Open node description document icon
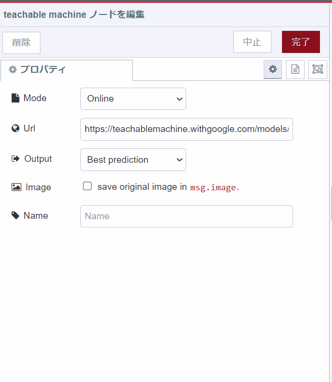The width and height of the screenshot is (332, 382). pyautogui.click(x=295, y=69)
